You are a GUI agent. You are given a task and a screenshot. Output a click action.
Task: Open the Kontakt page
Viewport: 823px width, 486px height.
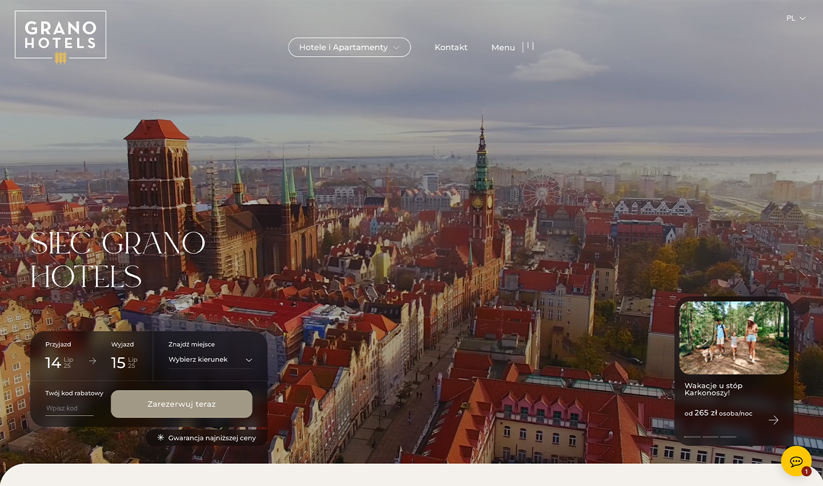[451, 47]
